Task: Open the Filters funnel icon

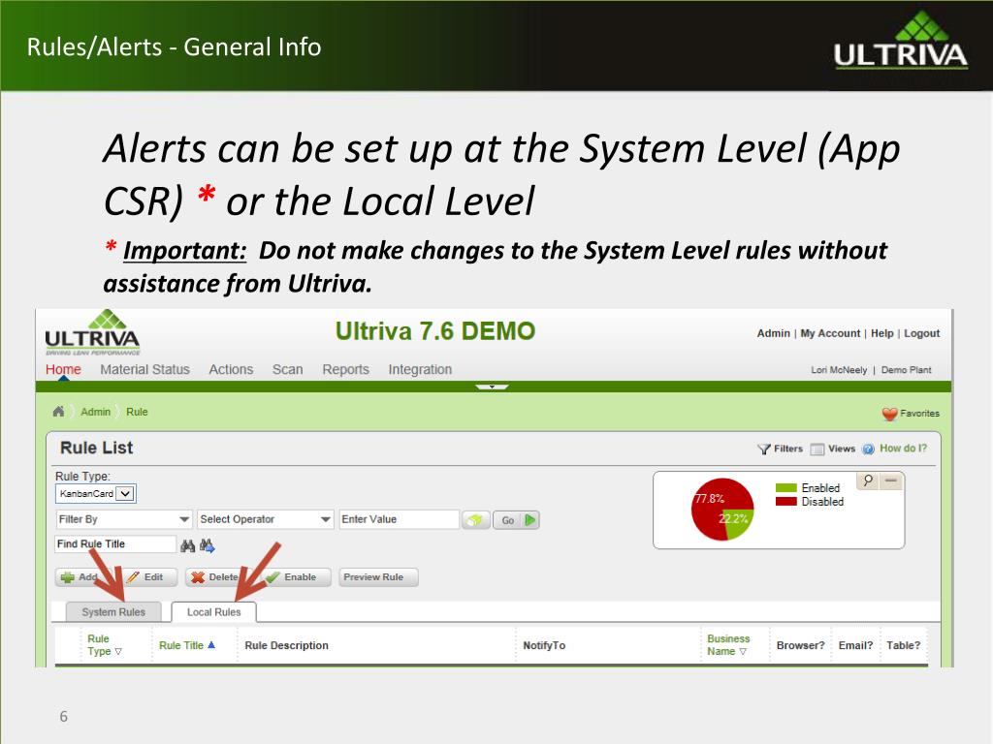Action: pyautogui.click(x=764, y=449)
